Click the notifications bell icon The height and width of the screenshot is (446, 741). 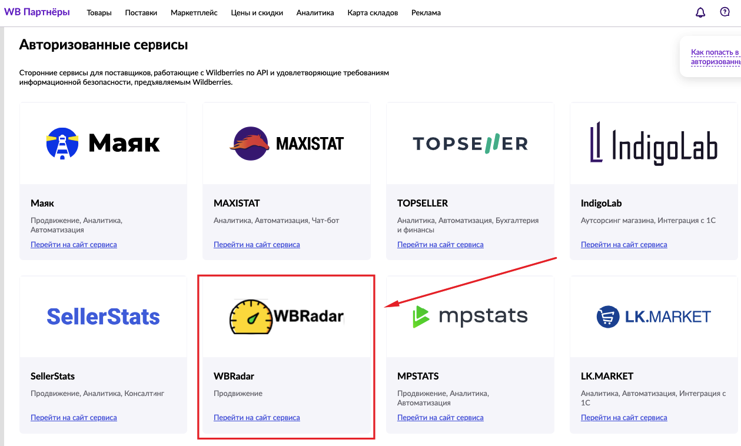(700, 12)
